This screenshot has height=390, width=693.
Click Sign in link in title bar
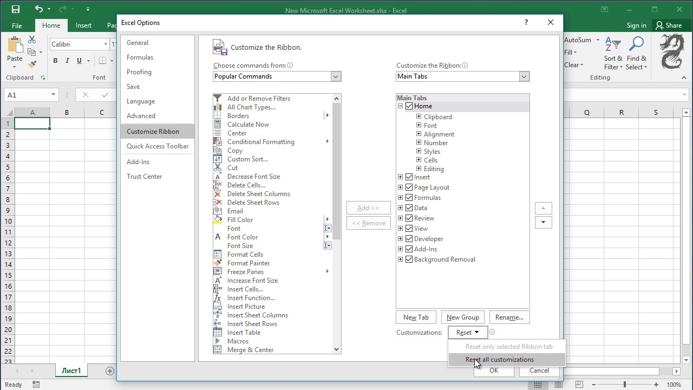point(636,25)
